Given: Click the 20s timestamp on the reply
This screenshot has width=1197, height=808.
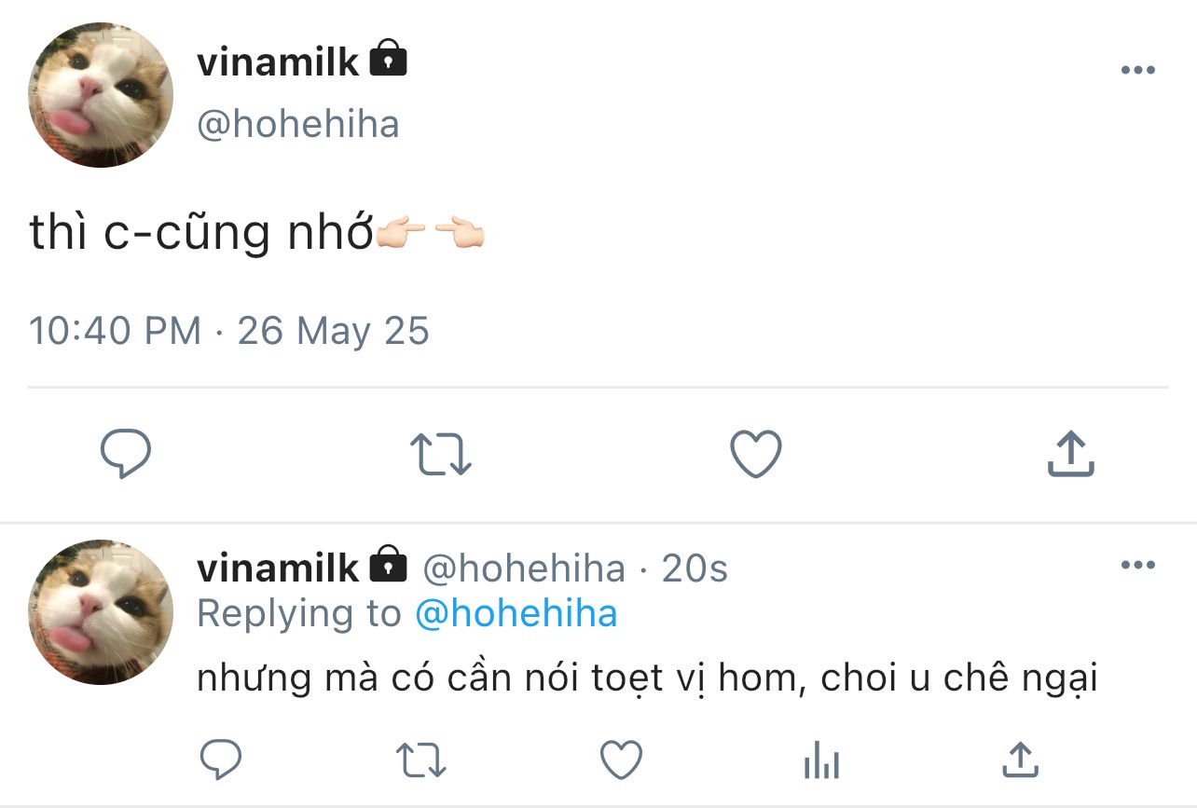Looking at the screenshot, I should 695,568.
